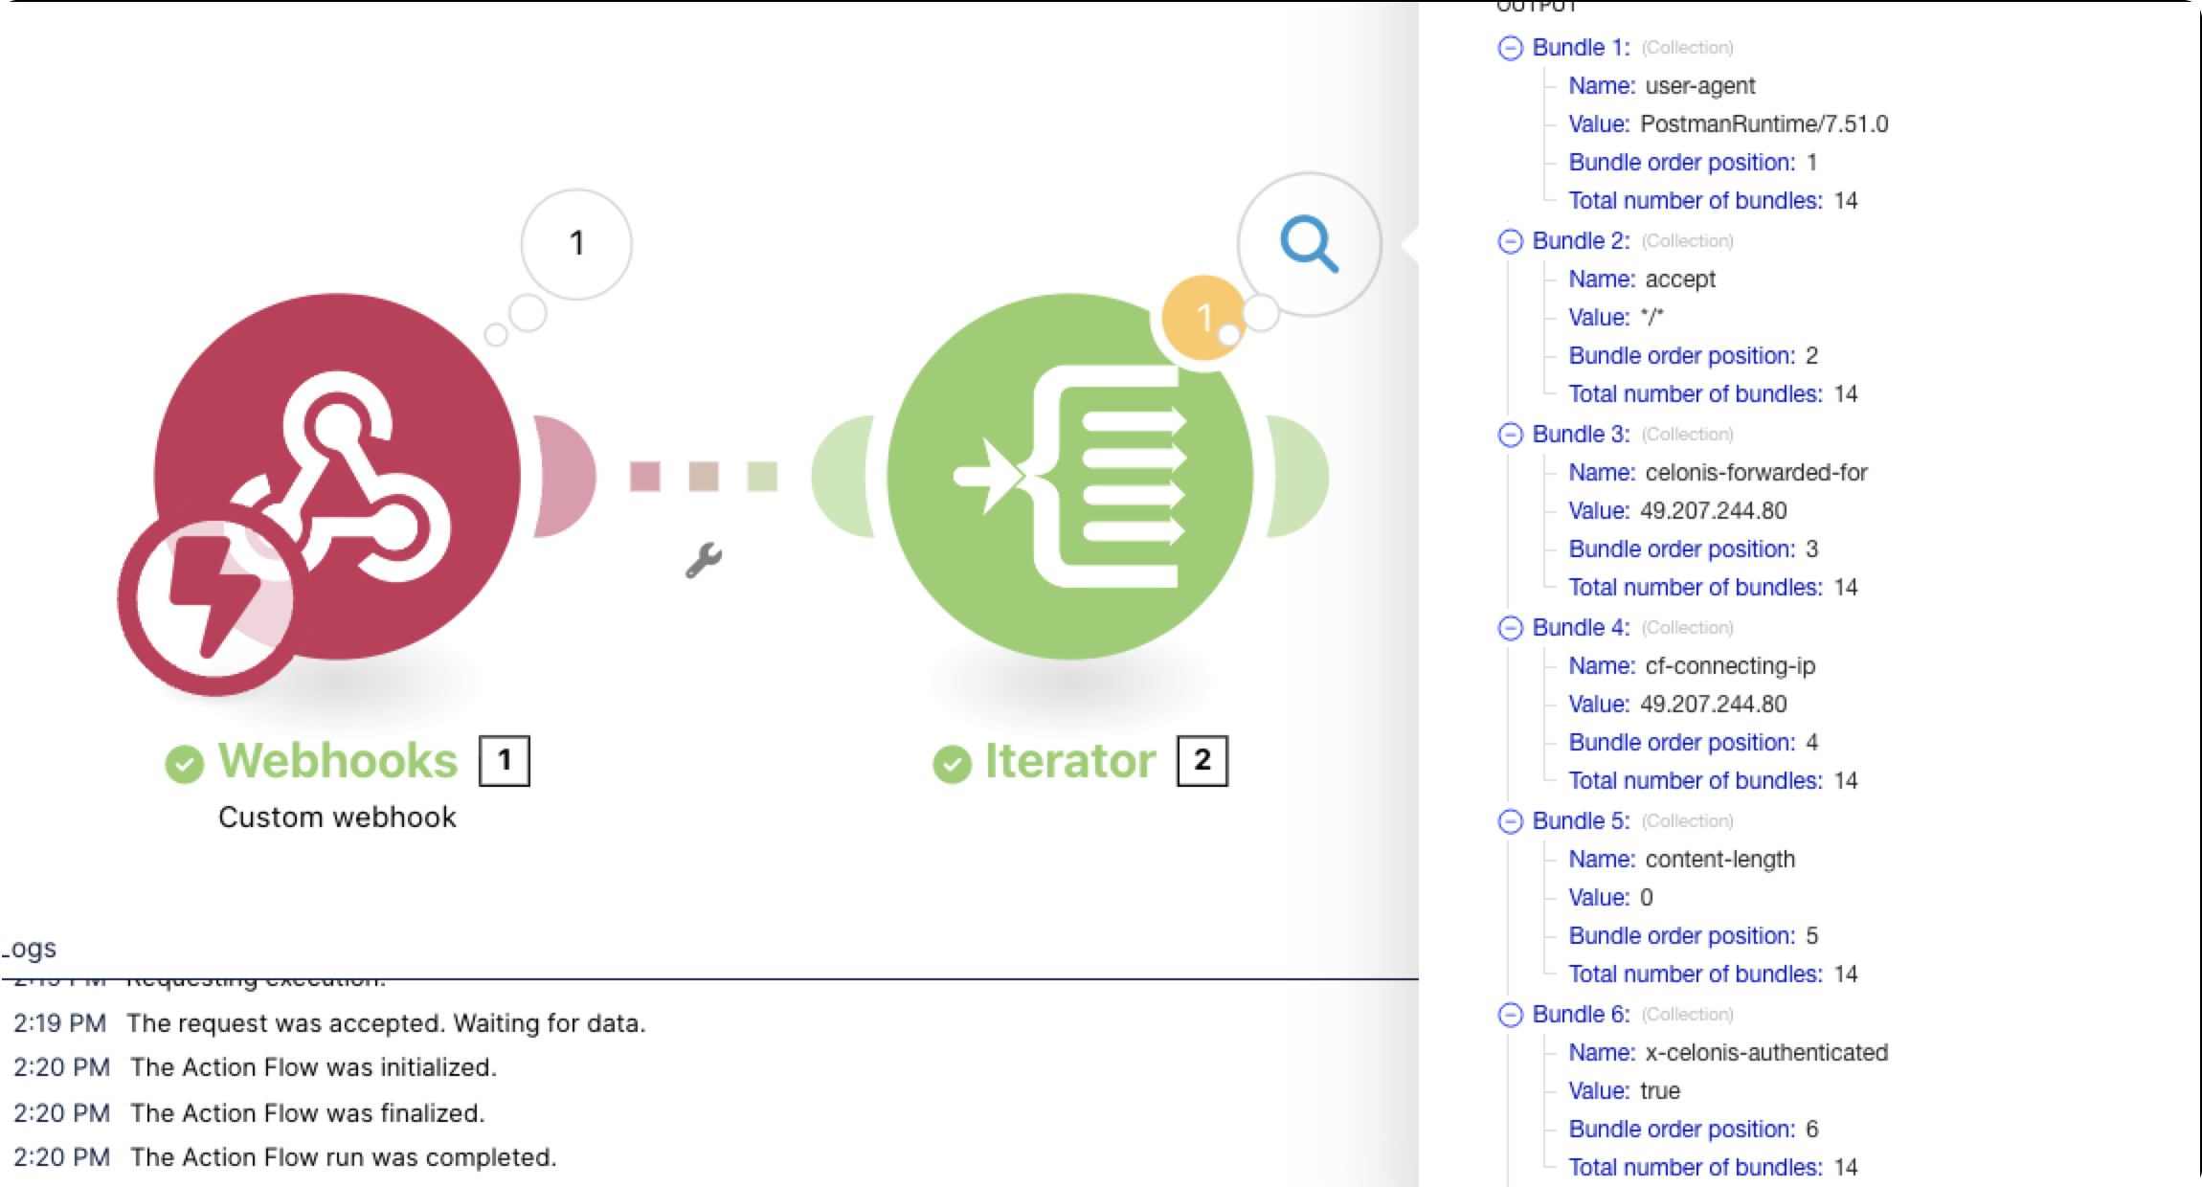
Task: Click the Webhooks module name label
Action: (338, 761)
